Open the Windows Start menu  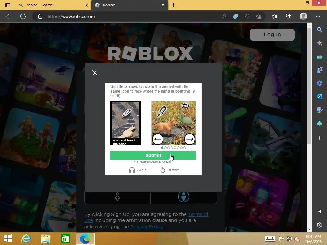pos(8,239)
